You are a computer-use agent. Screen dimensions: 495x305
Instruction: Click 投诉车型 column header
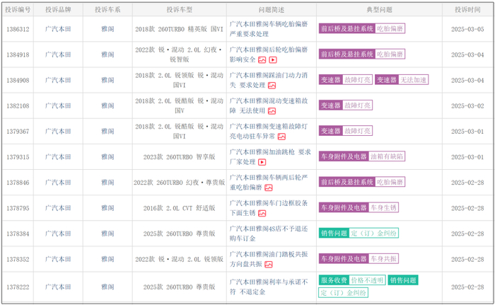180,10
